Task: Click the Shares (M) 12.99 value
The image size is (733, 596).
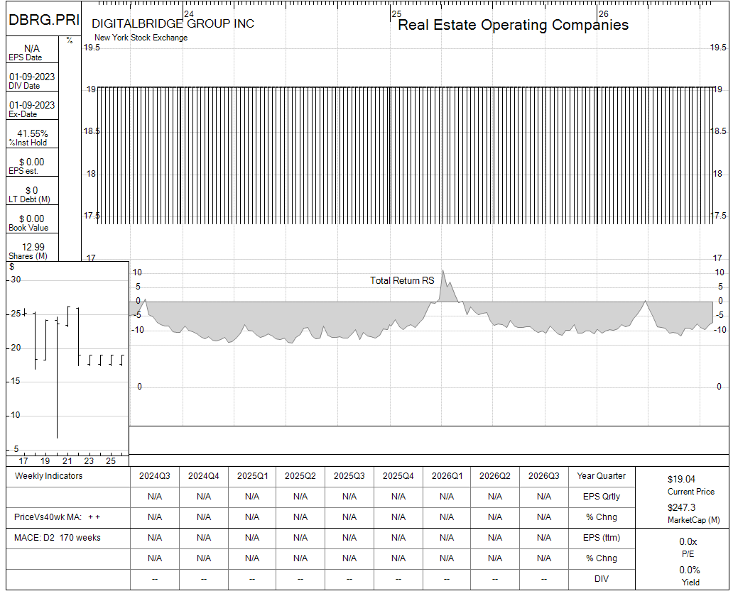Action: 33,247
